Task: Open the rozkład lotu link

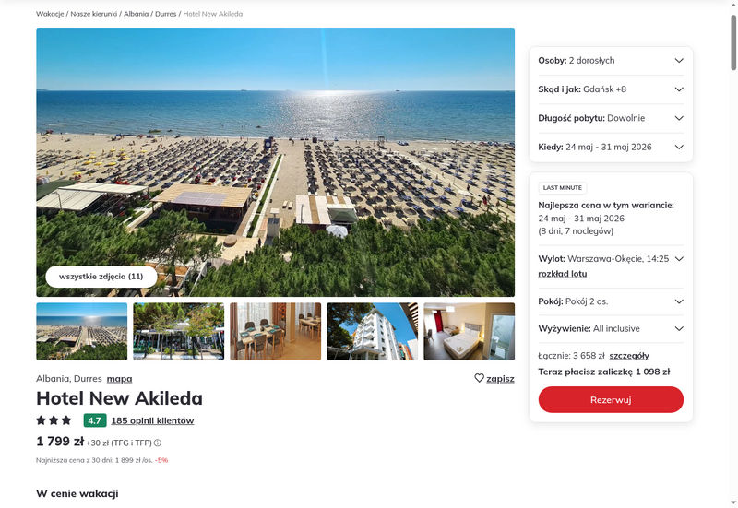Action: (563, 274)
